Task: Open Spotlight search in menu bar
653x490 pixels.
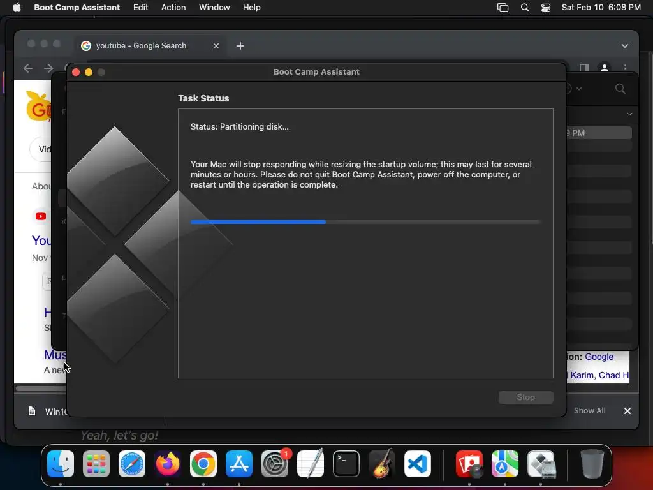Action: pos(525,8)
